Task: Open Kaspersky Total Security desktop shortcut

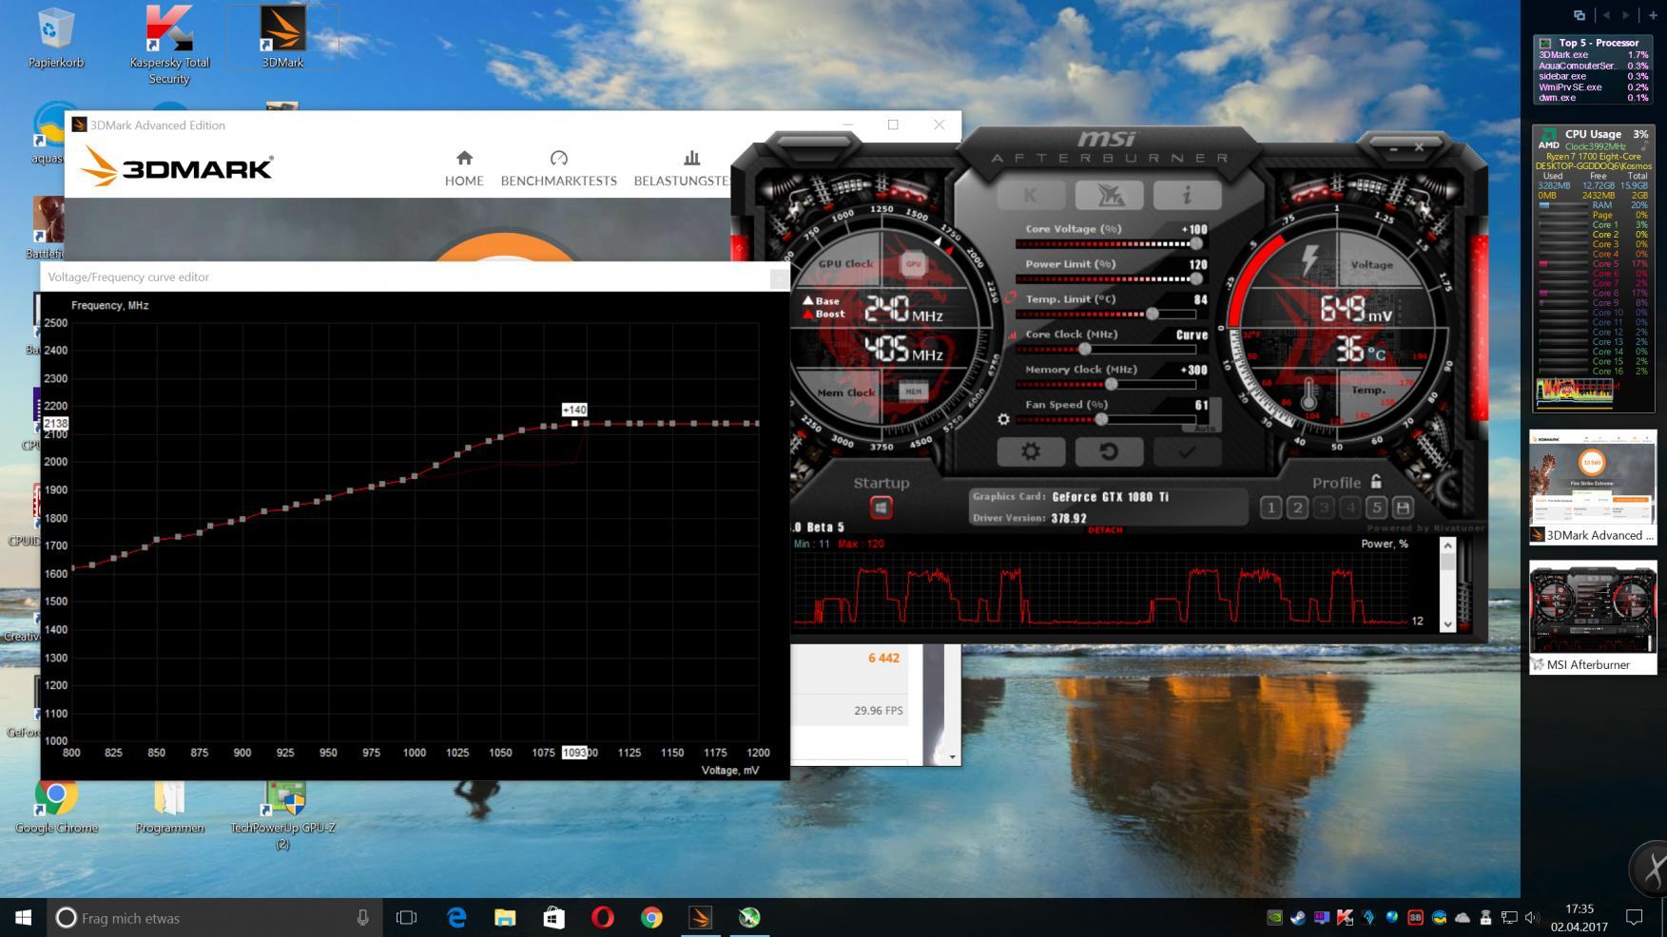Action: click(x=169, y=45)
